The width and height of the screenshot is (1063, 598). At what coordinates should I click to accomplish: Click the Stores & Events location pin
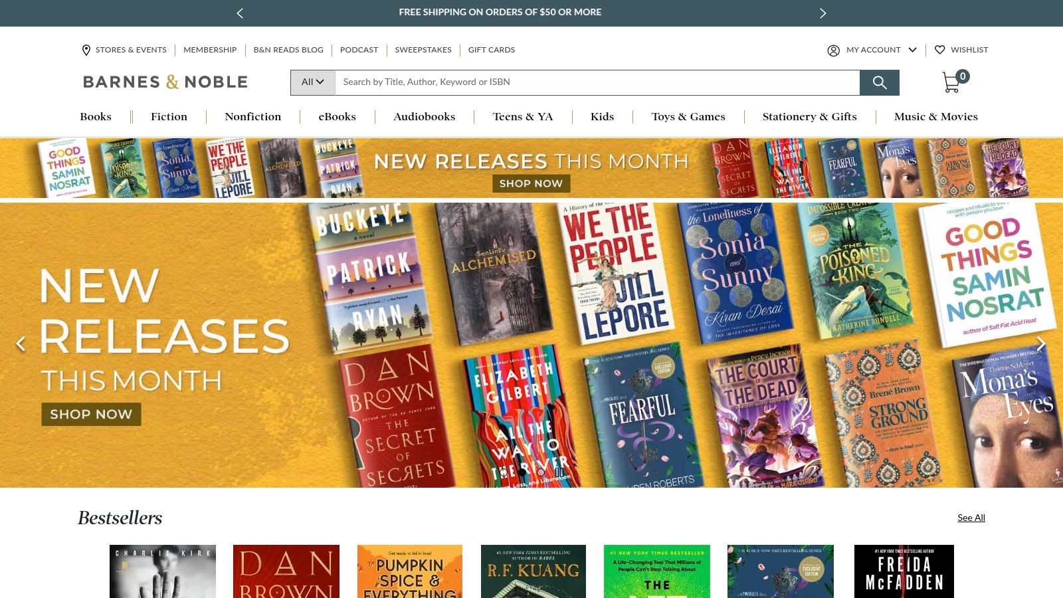[86, 50]
